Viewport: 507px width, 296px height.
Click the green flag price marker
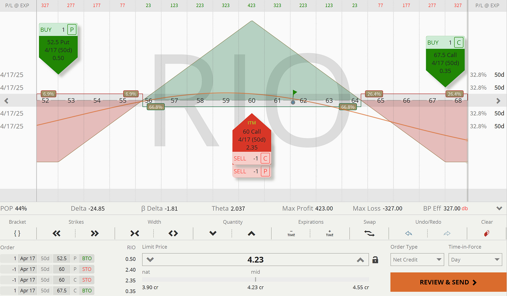pyautogui.click(x=295, y=93)
